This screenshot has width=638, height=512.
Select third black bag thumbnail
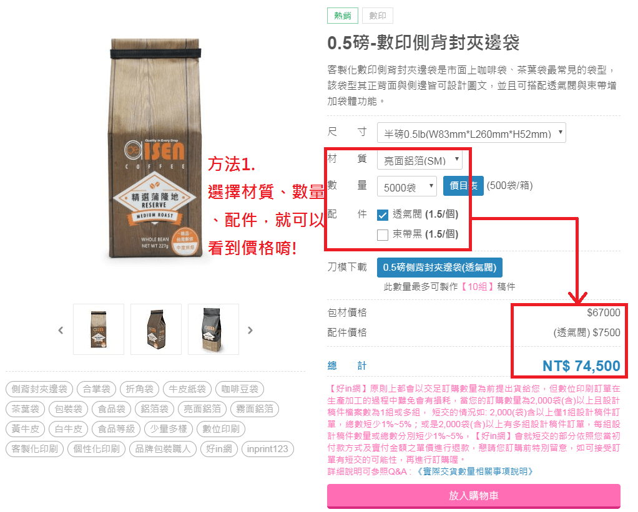point(213,329)
